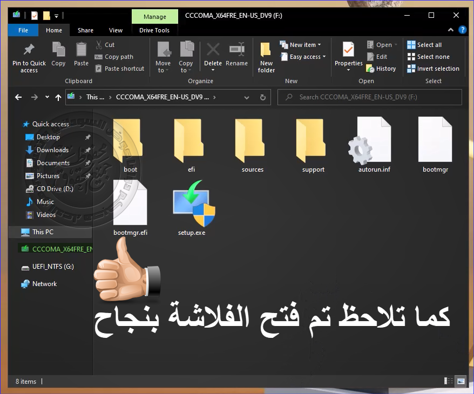Go up one folder level arrow
The width and height of the screenshot is (474, 394).
58,97
